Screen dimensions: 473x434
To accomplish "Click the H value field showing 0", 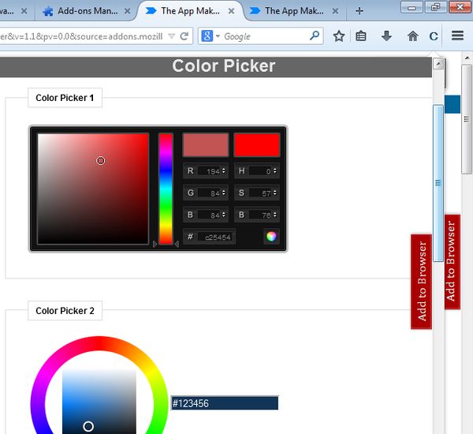I will pos(261,171).
